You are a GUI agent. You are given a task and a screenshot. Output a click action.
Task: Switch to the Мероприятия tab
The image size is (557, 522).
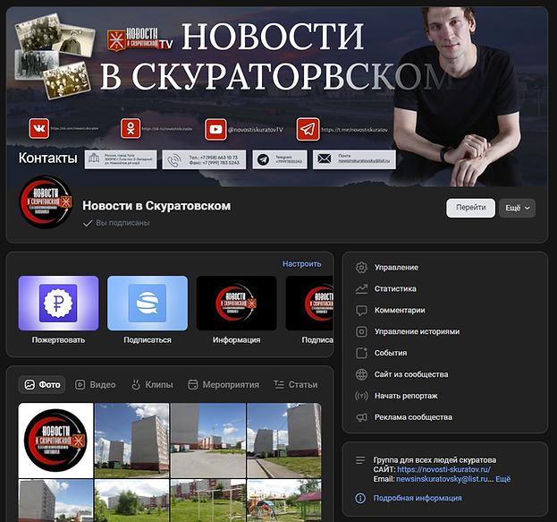pos(224,385)
